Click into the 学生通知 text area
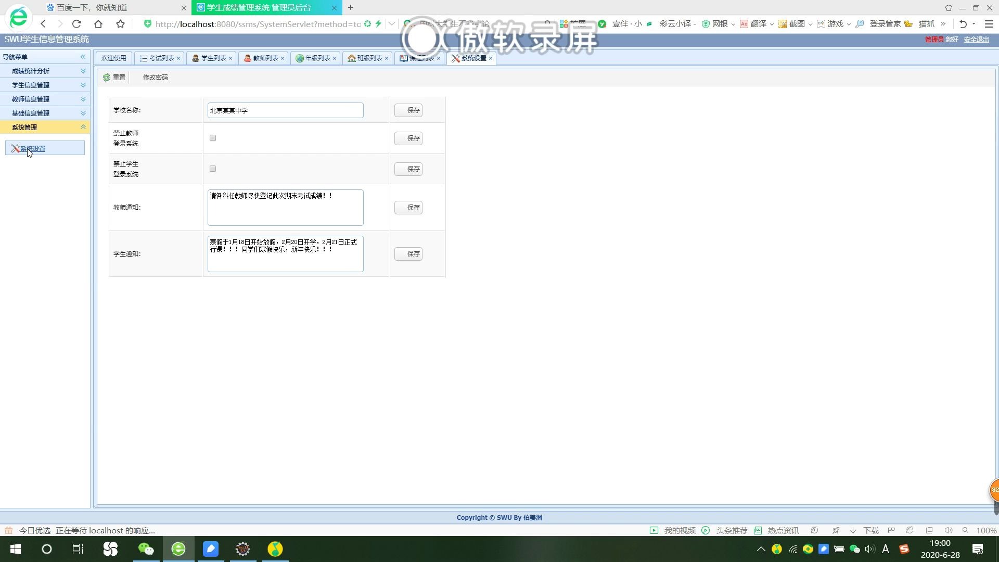The image size is (999, 562). [285, 254]
